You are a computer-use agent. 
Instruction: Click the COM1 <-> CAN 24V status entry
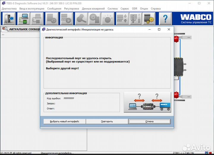click(184, 153)
